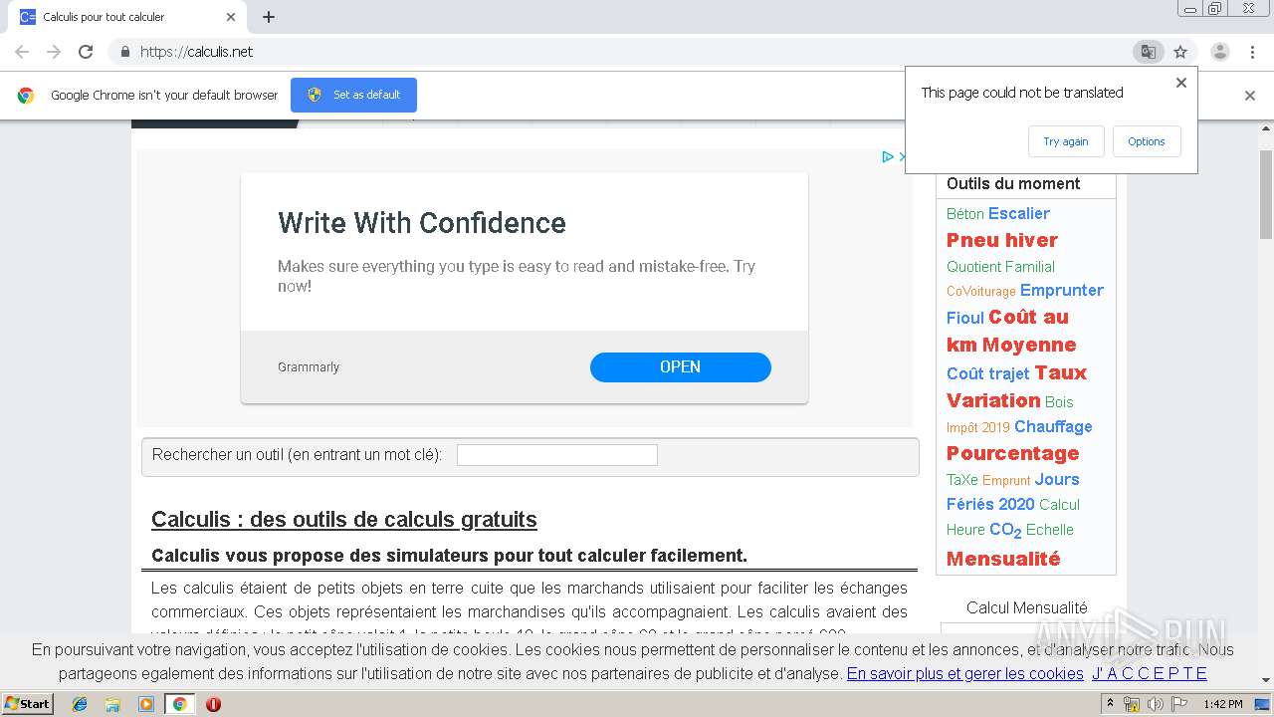Image resolution: width=1274 pixels, height=717 pixels.
Task: Open the Mensualité link
Action: [1003, 559]
